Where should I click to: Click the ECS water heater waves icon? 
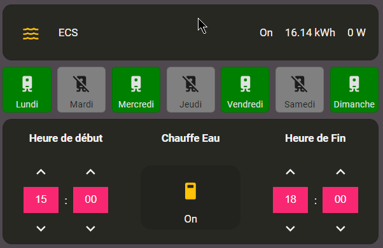31,34
